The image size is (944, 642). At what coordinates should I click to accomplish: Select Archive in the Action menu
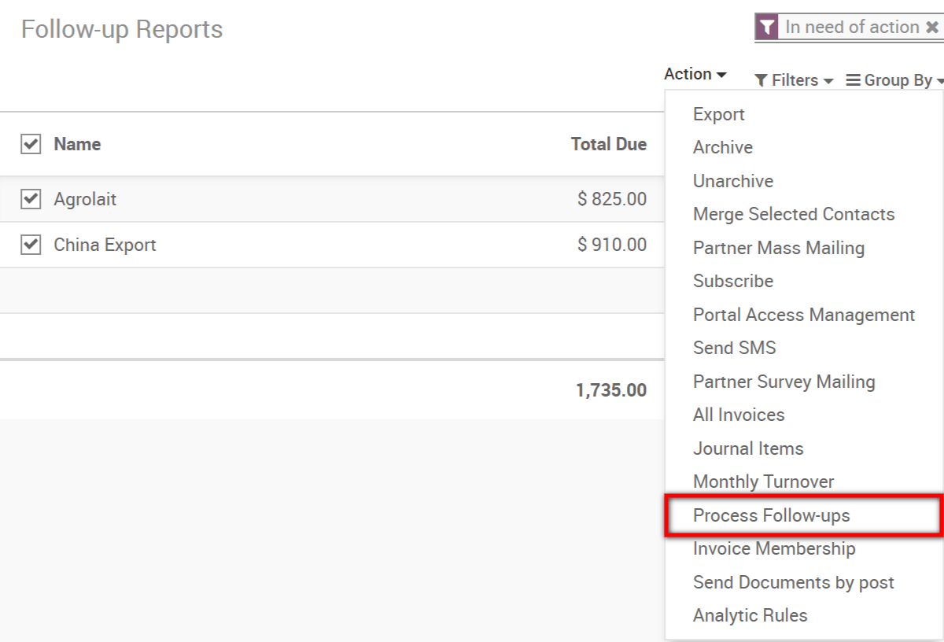pos(722,147)
